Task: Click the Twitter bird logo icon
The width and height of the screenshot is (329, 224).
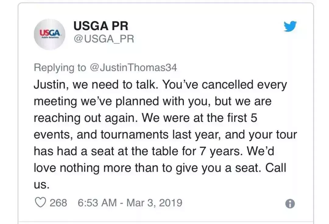Action: (290, 26)
